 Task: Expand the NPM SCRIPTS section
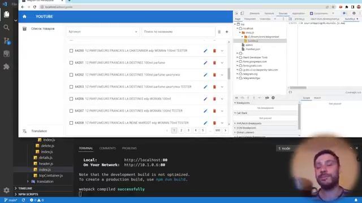pos(43,194)
